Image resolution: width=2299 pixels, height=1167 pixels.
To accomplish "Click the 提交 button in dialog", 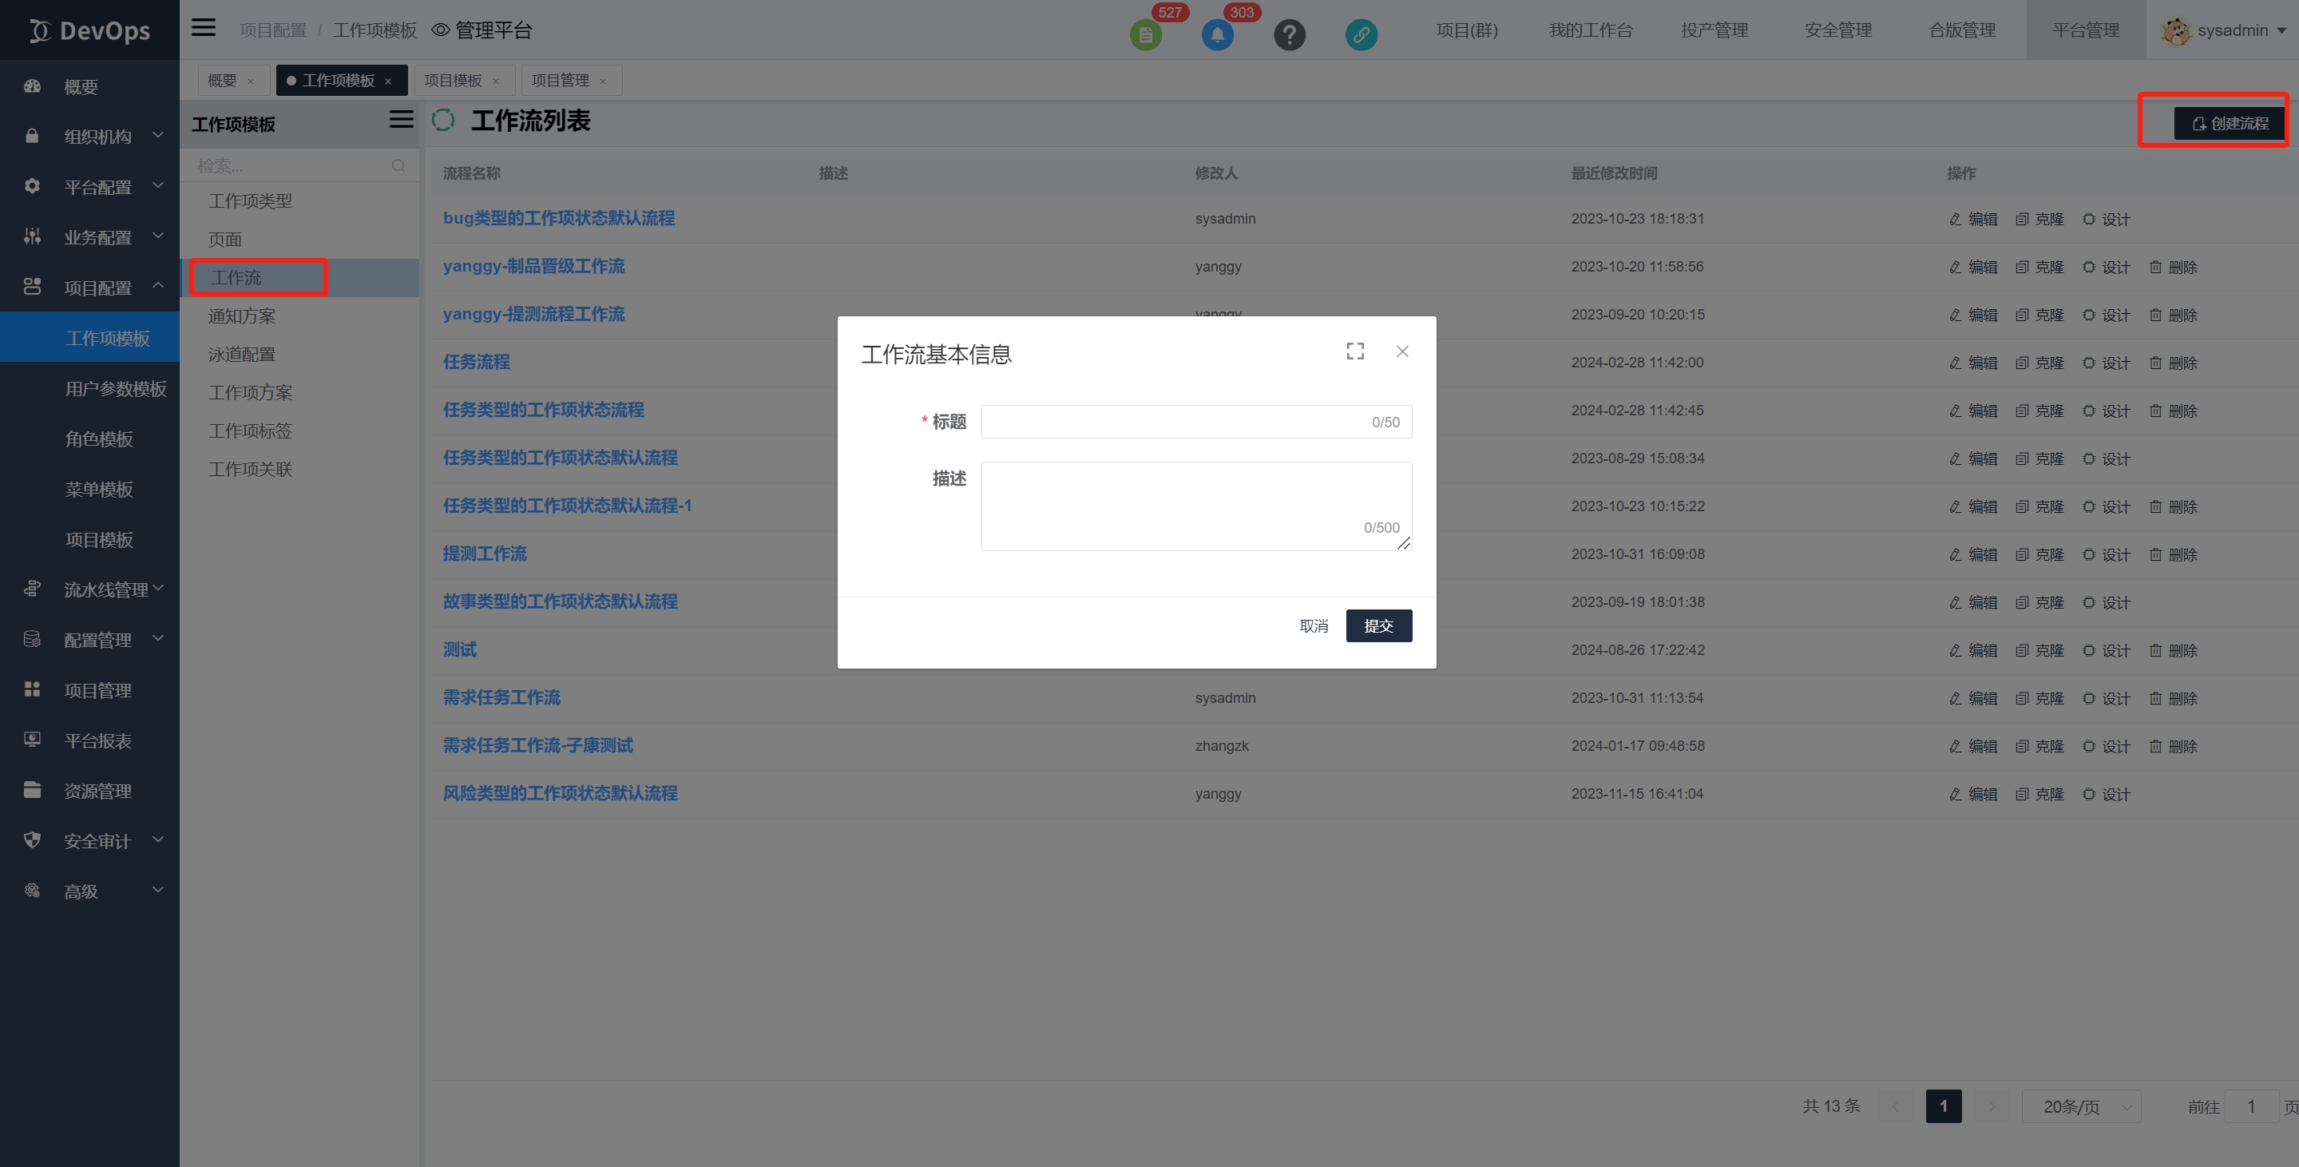I will [1378, 626].
